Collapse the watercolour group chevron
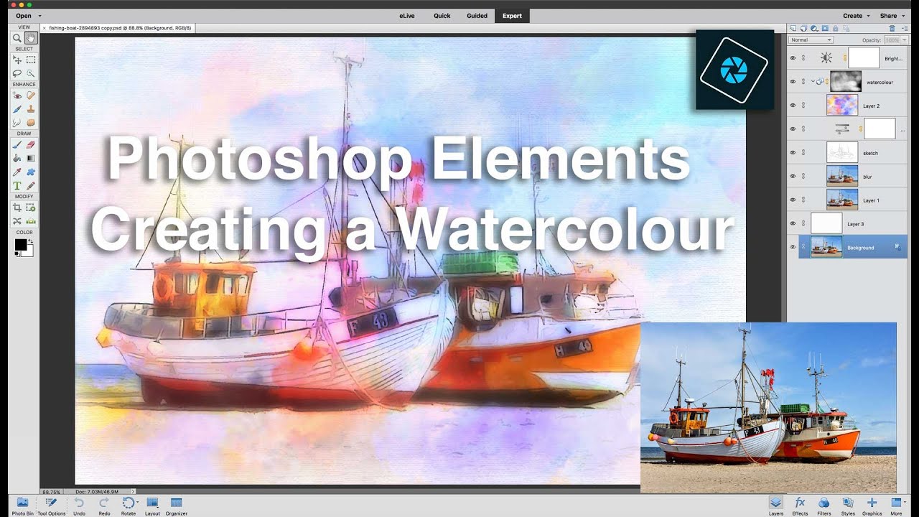Screen dimensions: 919x517 click(x=813, y=82)
